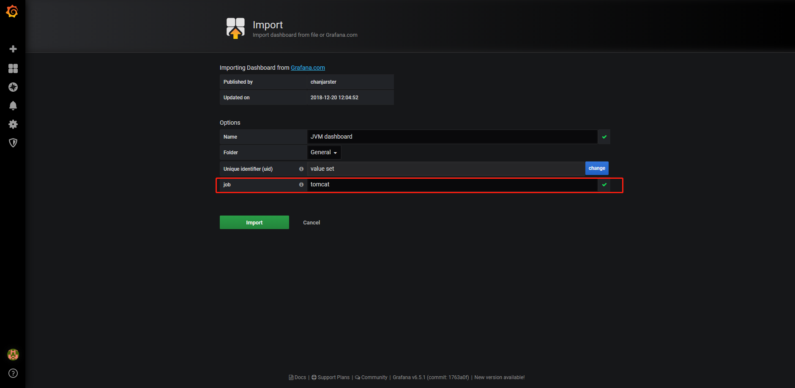Open the Help question mark icon
Screen dimensions: 795x388
(13, 373)
